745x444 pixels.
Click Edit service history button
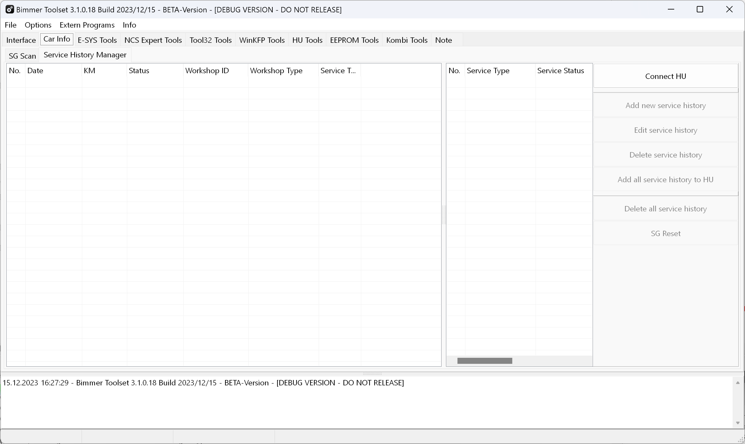666,130
